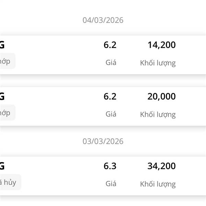Click the stock symbol on the cancelled order
This screenshot has height=206, width=206.
point(2,166)
